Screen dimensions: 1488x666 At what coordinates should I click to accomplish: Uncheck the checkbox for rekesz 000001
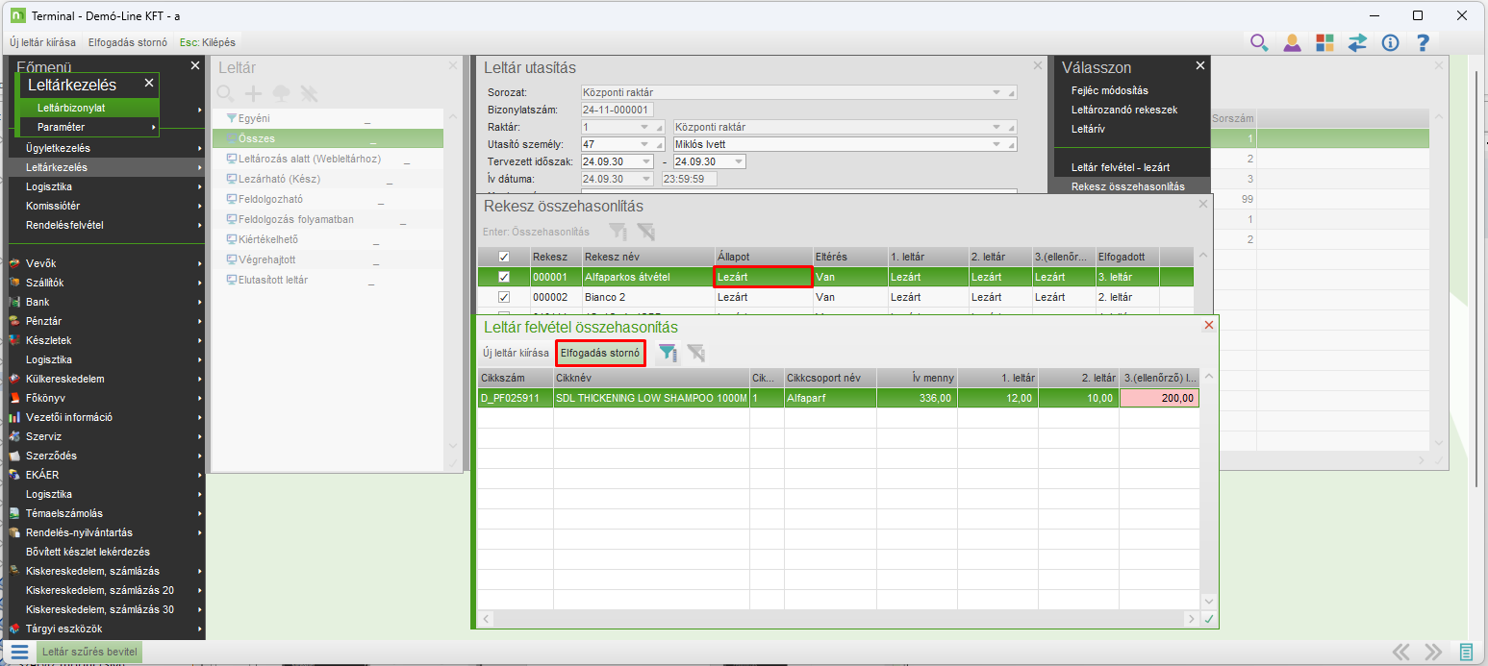[504, 277]
